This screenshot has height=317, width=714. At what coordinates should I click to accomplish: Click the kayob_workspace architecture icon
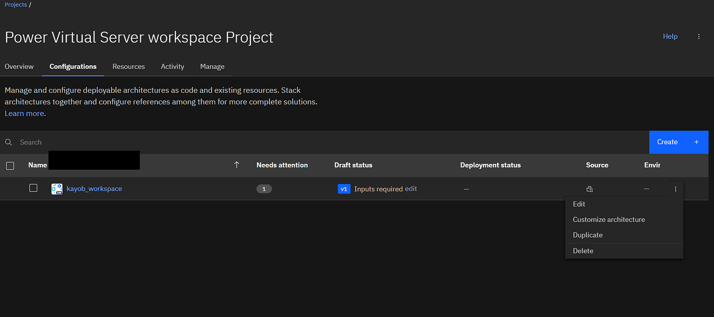click(57, 189)
